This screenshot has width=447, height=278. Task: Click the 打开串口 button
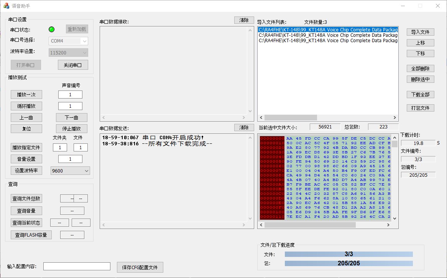pyautogui.click(x=26, y=65)
